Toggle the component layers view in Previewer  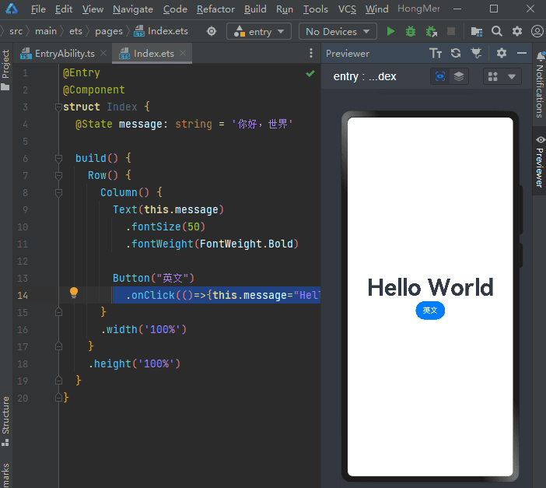[459, 76]
